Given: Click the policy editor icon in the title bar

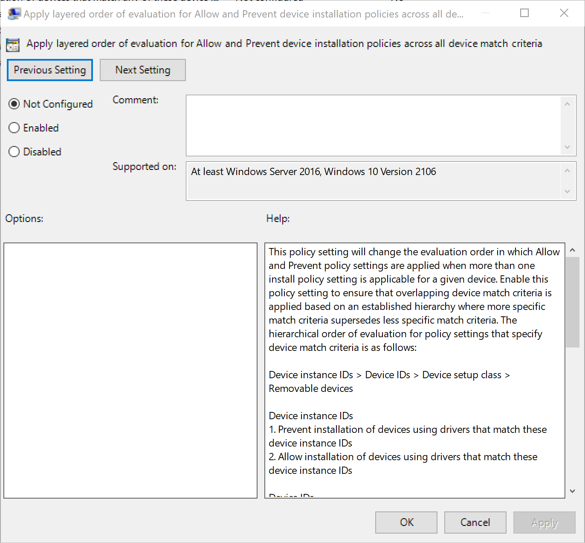Looking at the screenshot, I should [14, 14].
